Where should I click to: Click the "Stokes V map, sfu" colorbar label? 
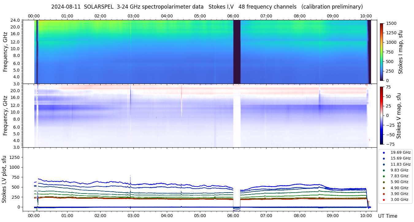[x=399, y=115]
